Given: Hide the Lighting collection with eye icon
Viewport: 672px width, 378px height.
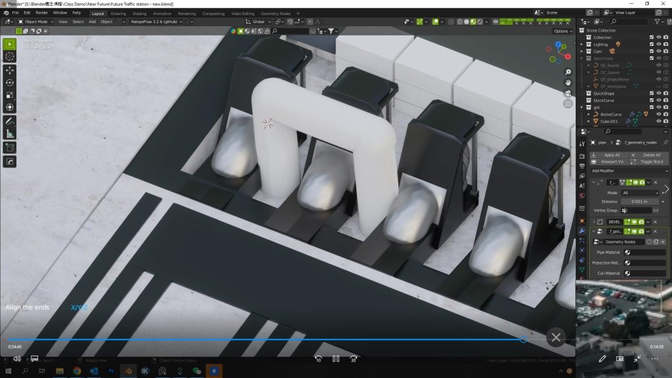Looking at the screenshot, I should (x=658, y=44).
